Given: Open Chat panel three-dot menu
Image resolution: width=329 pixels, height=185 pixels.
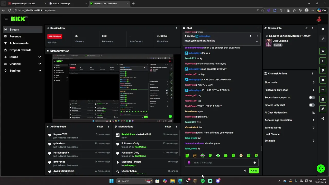Looking at the screenshot, I should (258, 28).
